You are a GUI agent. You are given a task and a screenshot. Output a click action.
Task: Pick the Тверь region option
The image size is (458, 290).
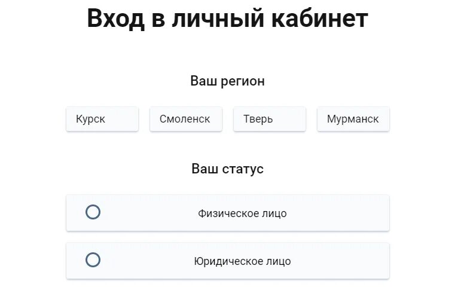pos(269,119)
